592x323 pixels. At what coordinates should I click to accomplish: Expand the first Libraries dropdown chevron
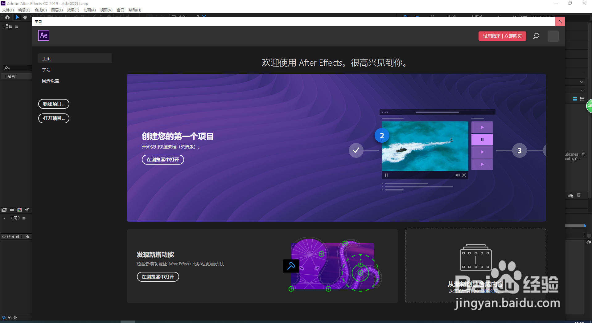point(582,82)
